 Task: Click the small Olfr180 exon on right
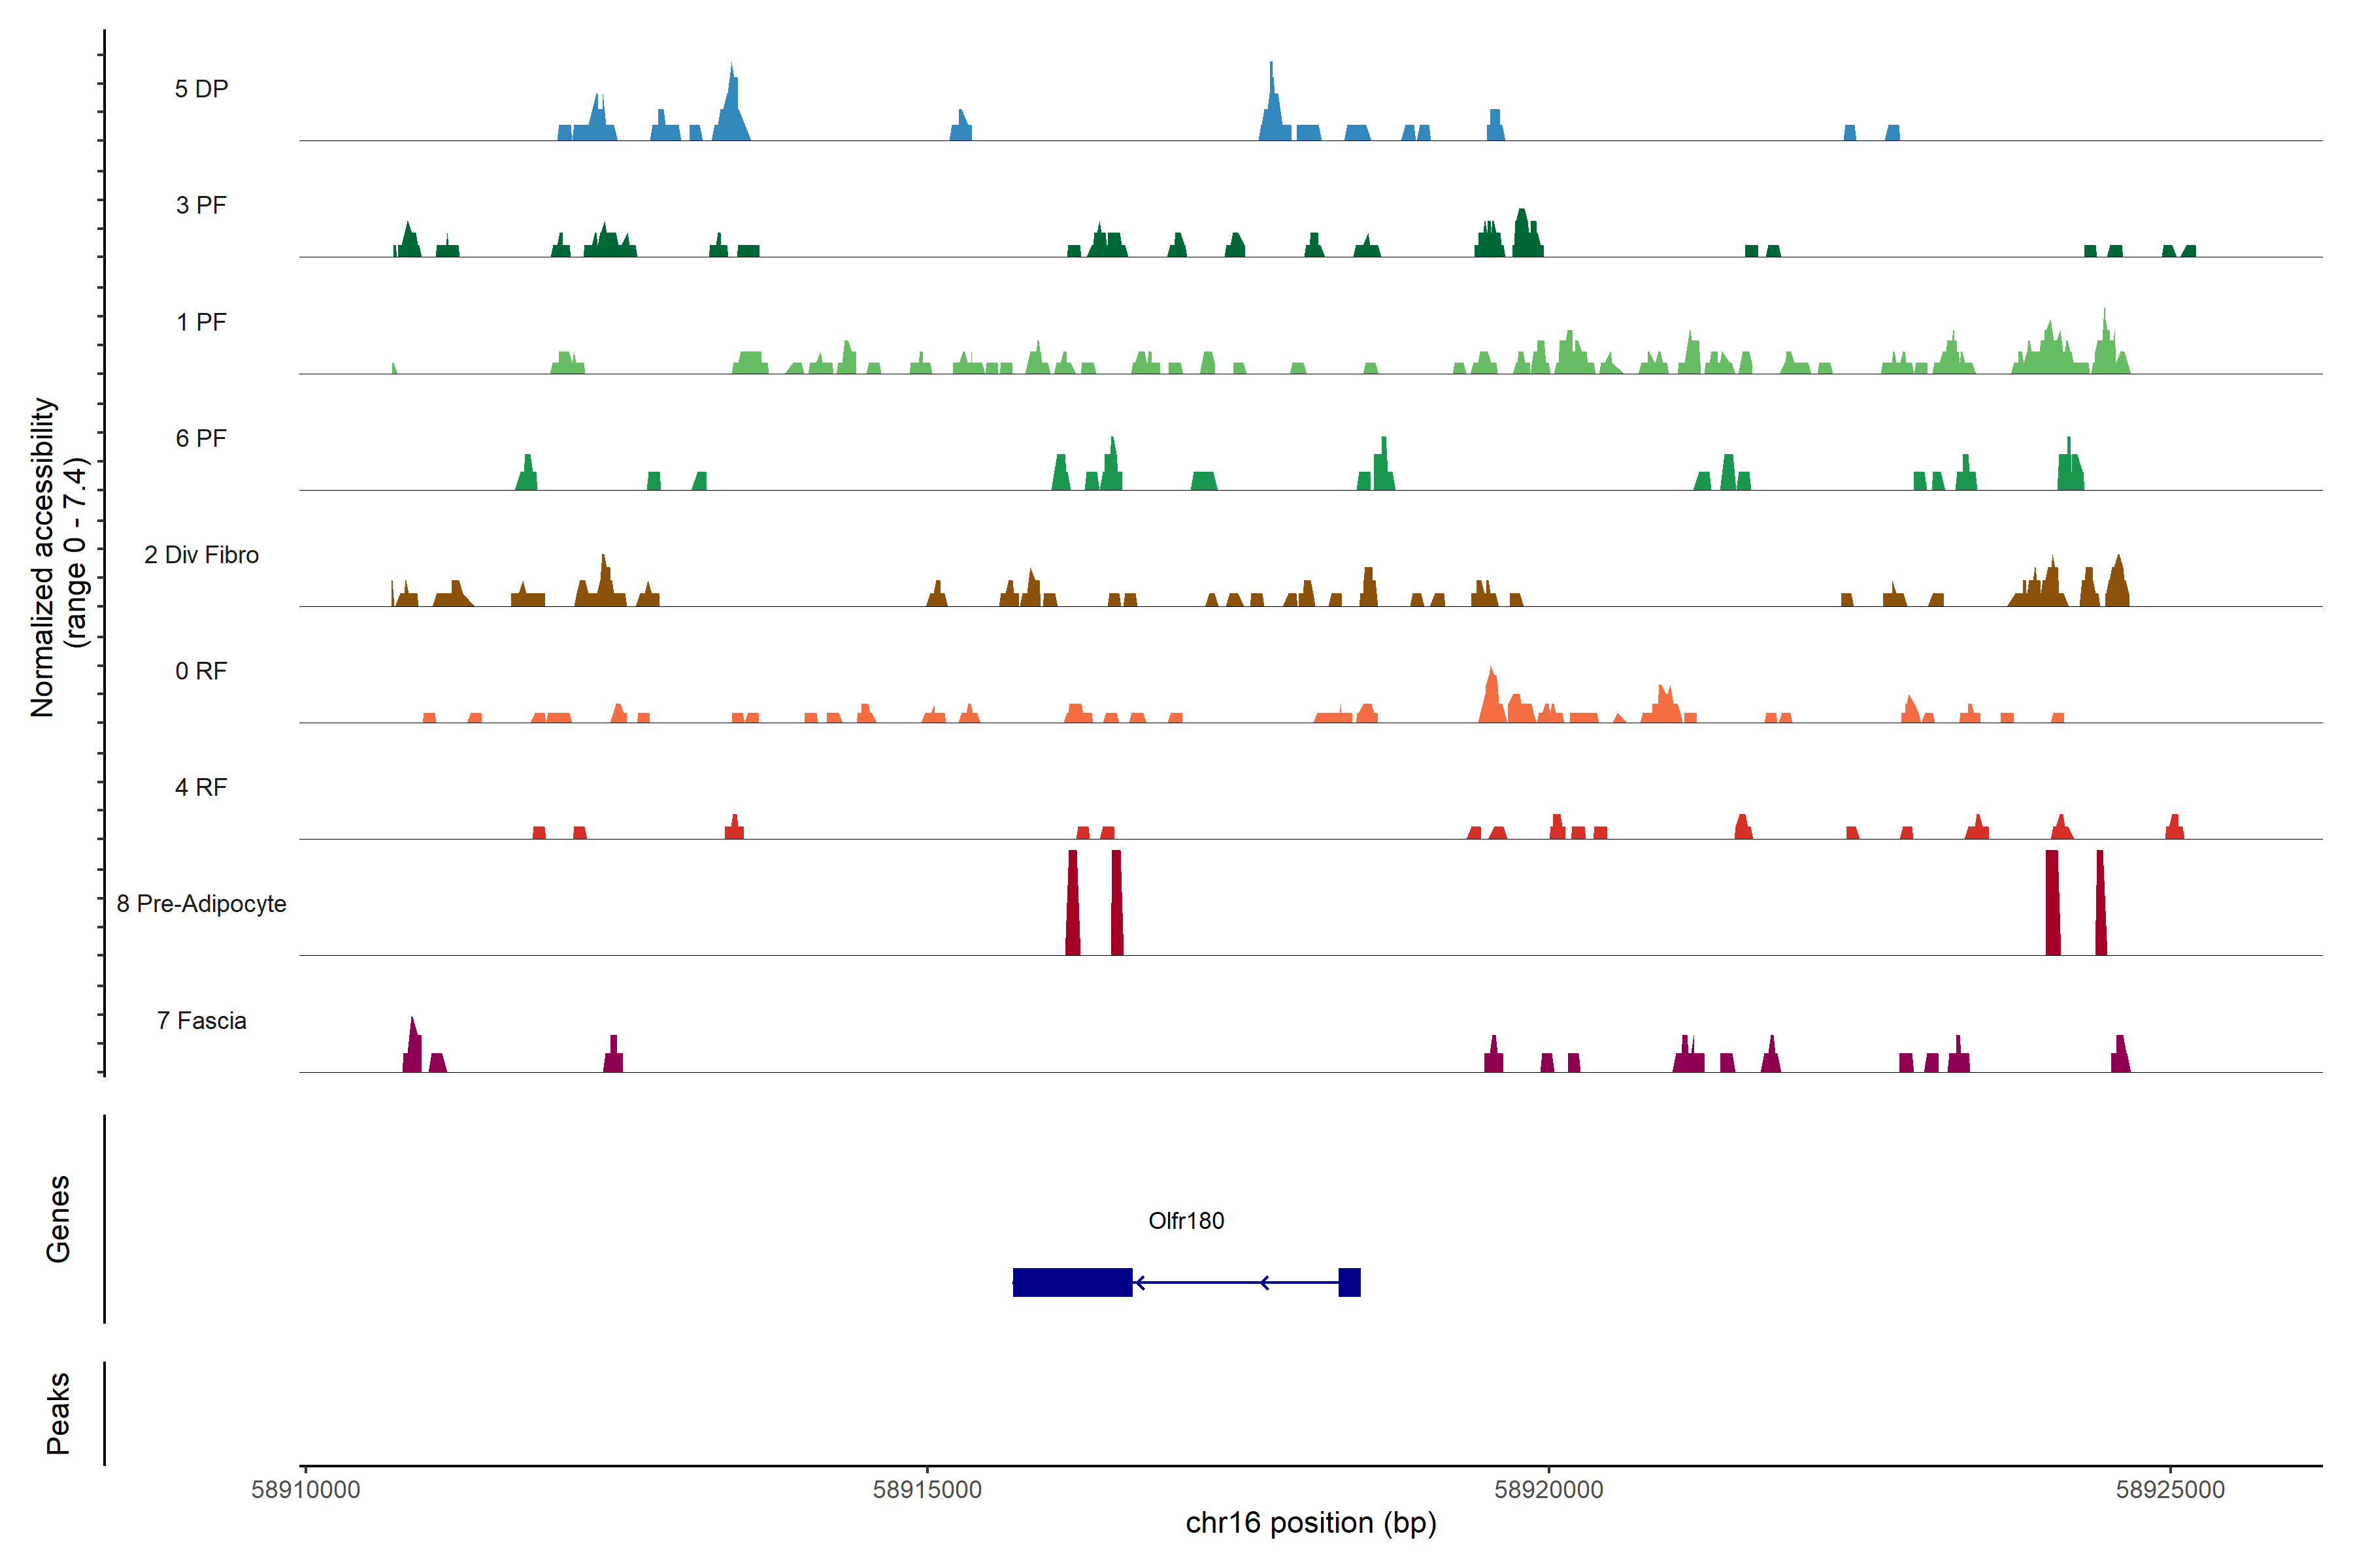click(x=1348, y=1282)
